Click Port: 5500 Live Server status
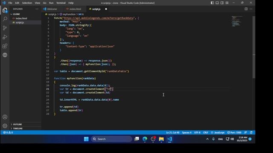Screen dimensions: 273x153 pos(234,133)
